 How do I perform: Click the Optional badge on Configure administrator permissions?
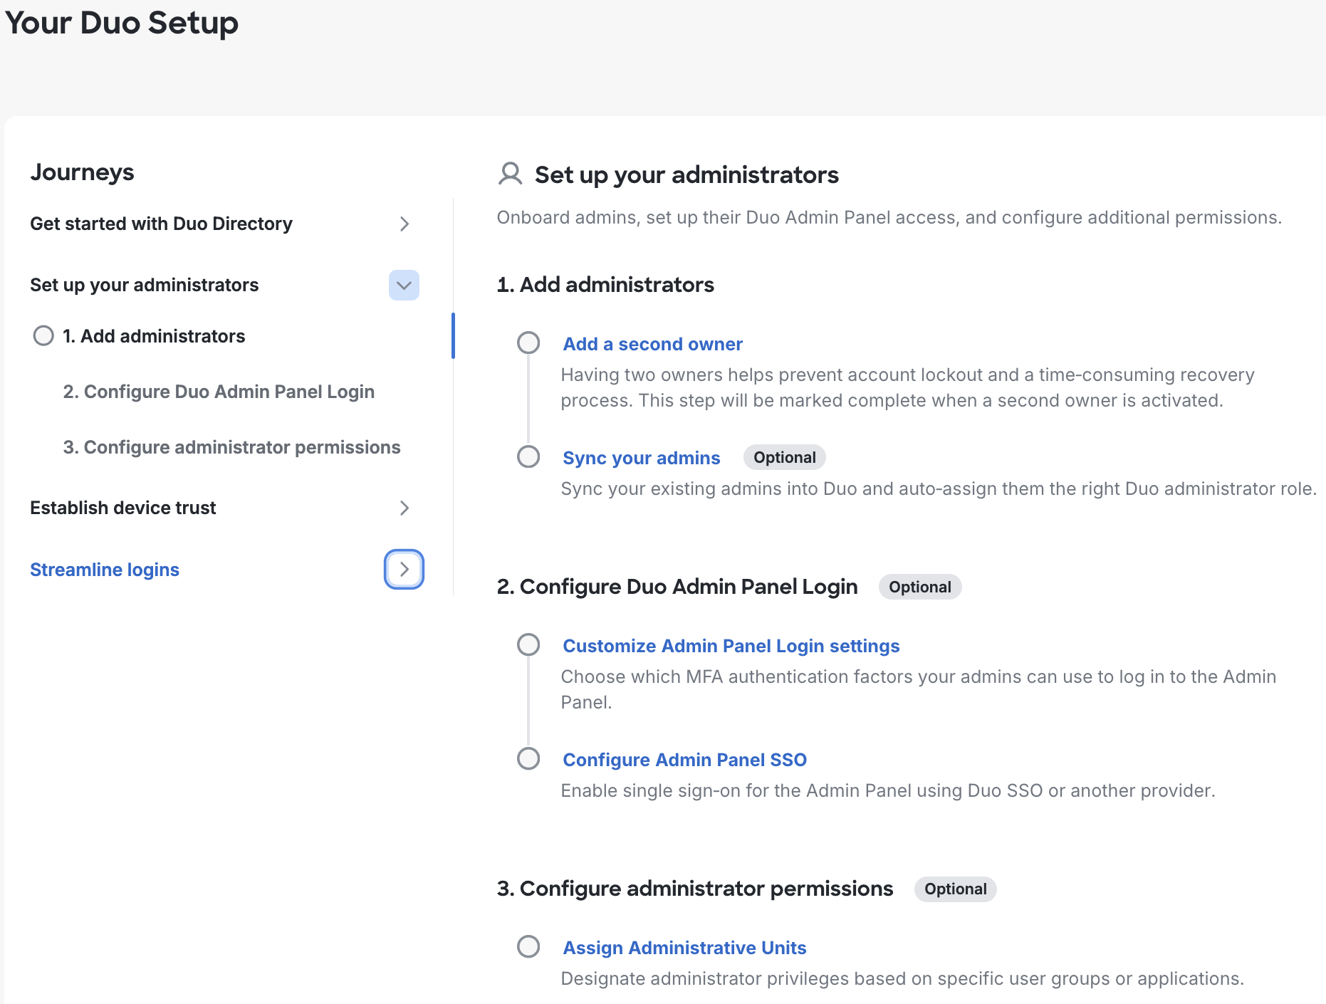(x=955, y=889)
